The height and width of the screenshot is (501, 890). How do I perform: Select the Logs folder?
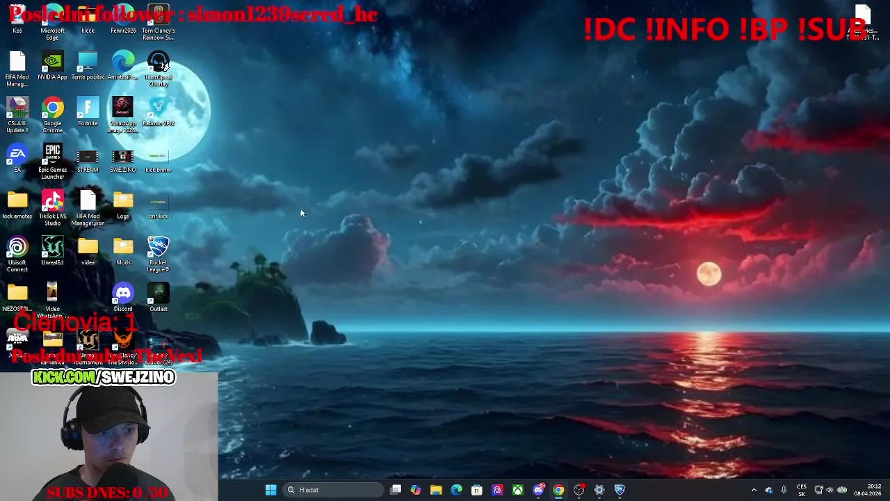pyautogui.click(x=123, y=205)
